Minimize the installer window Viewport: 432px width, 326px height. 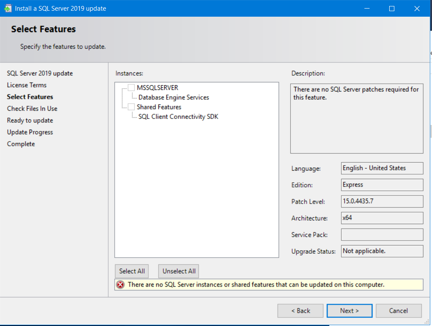click(x=367, y=8)
